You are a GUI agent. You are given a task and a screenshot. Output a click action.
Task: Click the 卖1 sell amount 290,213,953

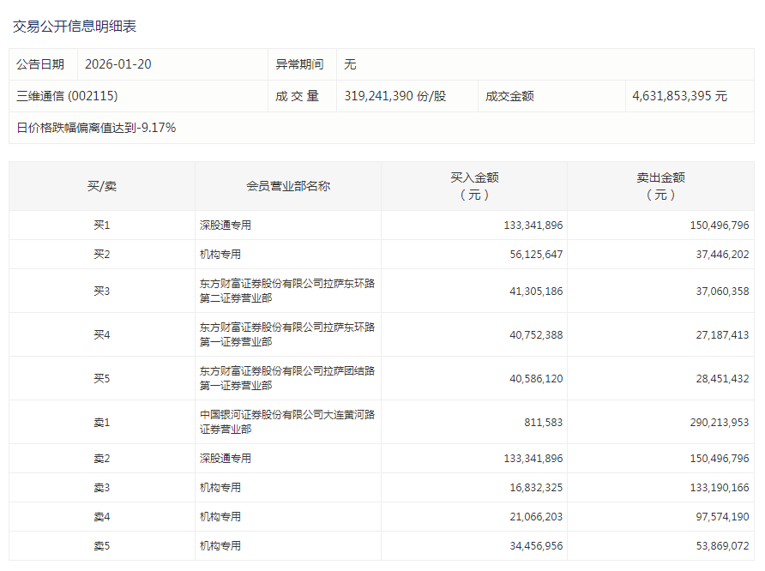(711, 423)
